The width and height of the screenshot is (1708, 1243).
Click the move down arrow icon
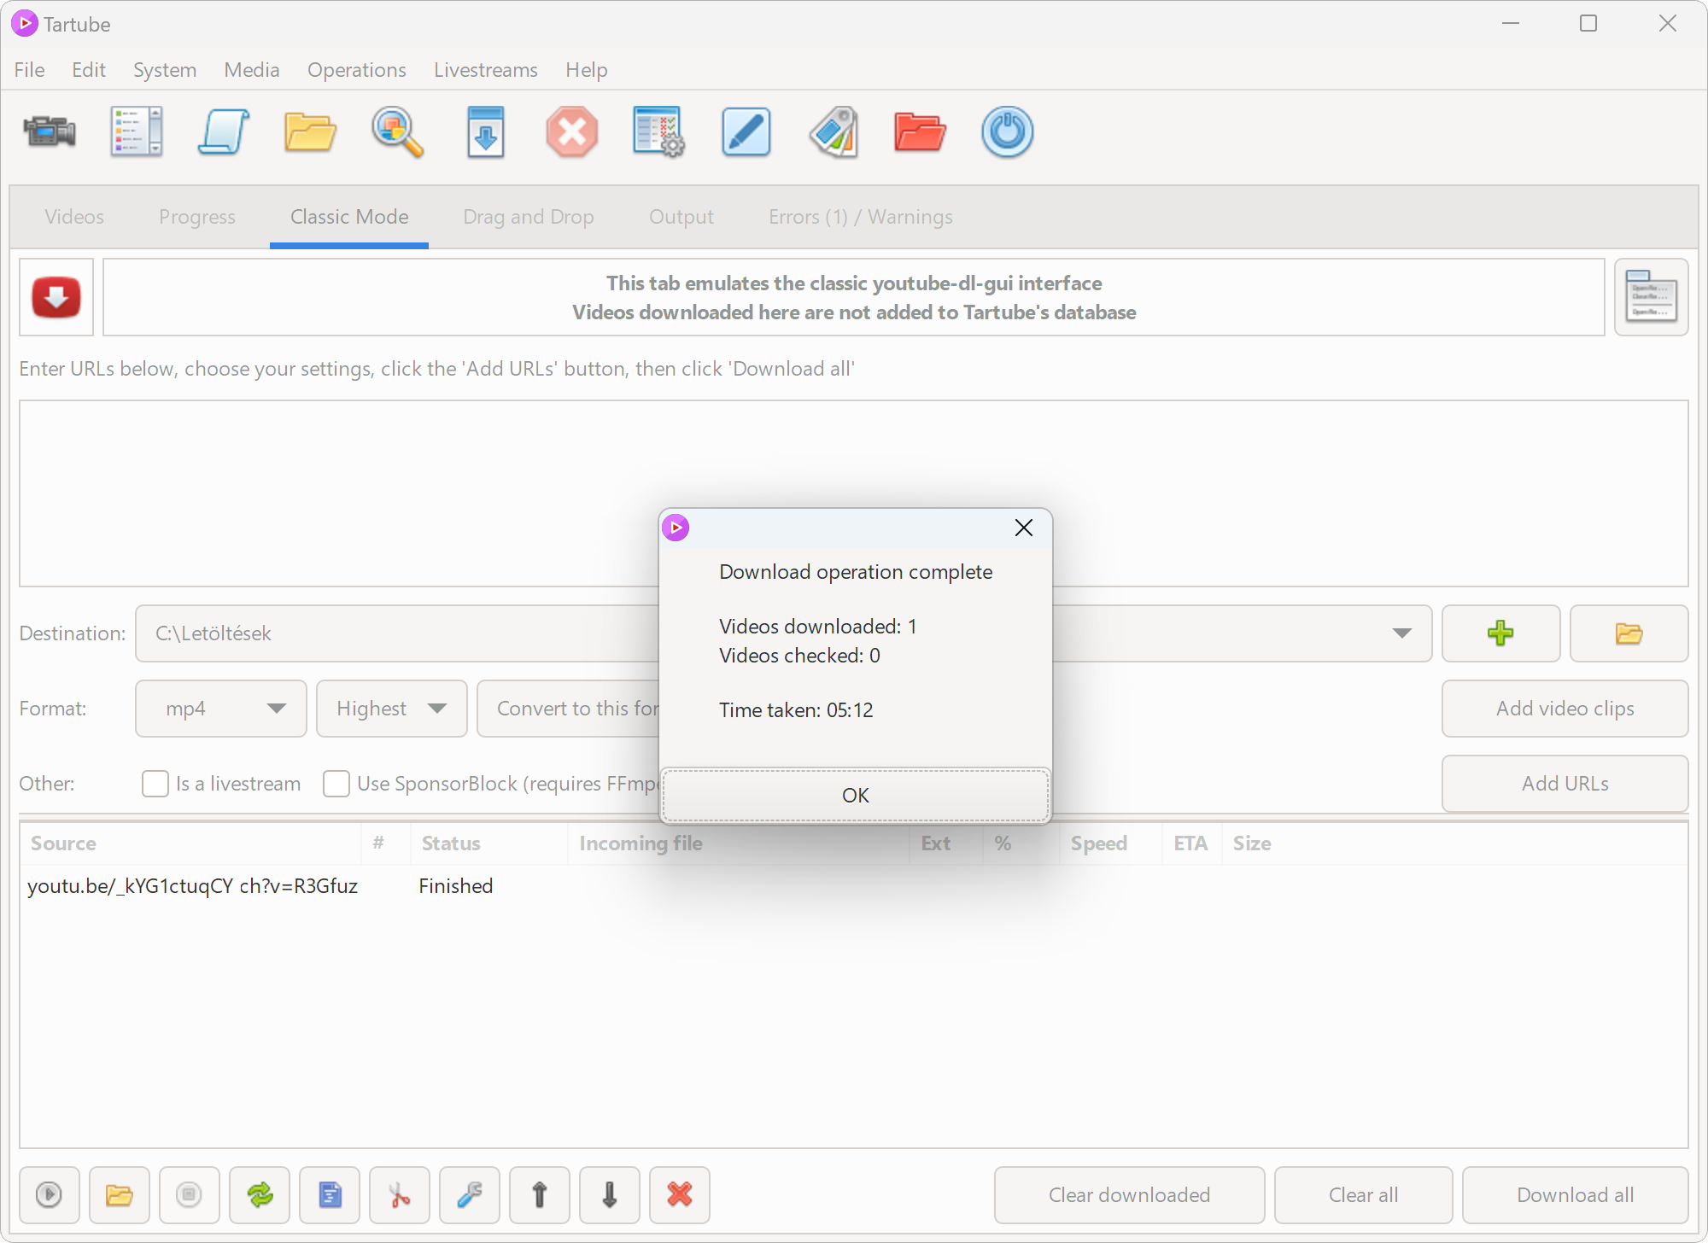[x=610, y=1195]
